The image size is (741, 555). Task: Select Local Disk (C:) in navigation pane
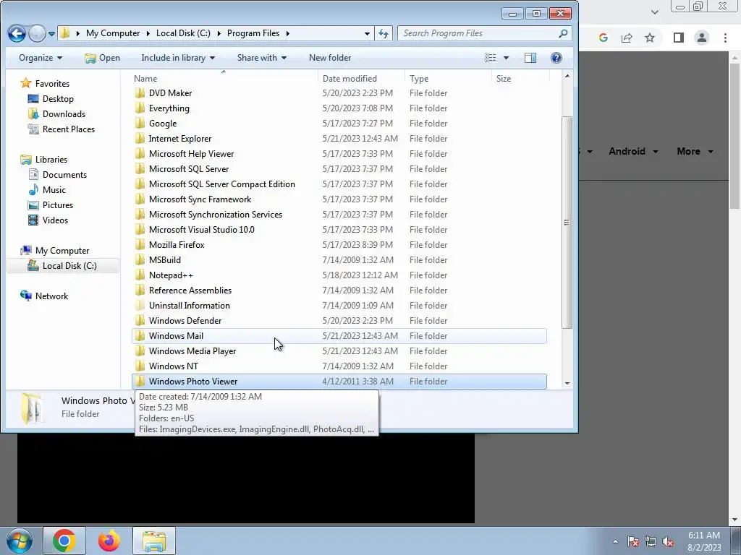pyautogui.click(x=69, y=266)
